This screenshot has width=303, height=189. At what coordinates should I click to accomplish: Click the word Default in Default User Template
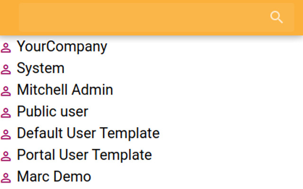pyautogui.click(x=40, y=133)
